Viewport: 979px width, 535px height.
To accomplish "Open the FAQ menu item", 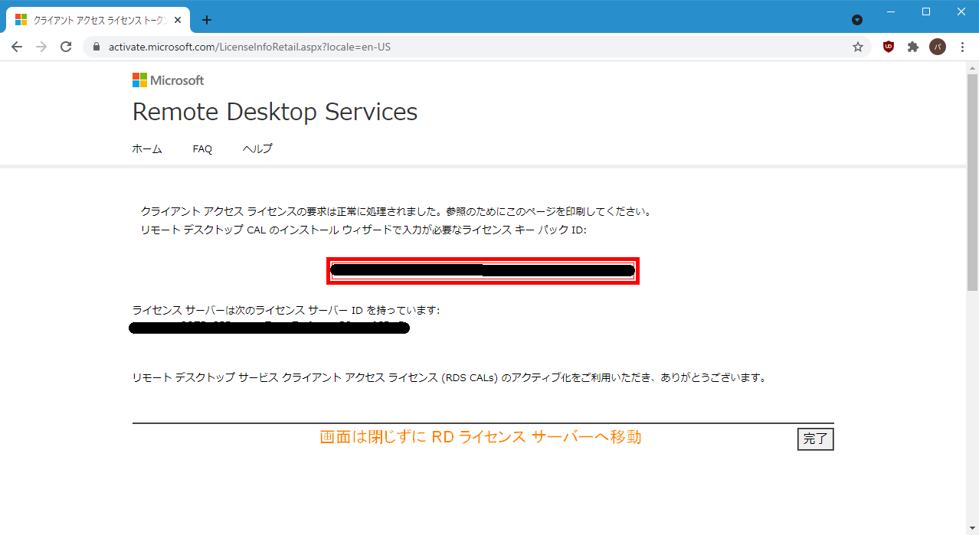I will point(202,149).
